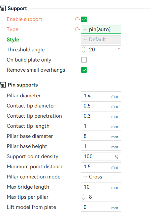151x217 pixels.
Task: Decrease Max tips per pillar value
Action: (84, 199)
